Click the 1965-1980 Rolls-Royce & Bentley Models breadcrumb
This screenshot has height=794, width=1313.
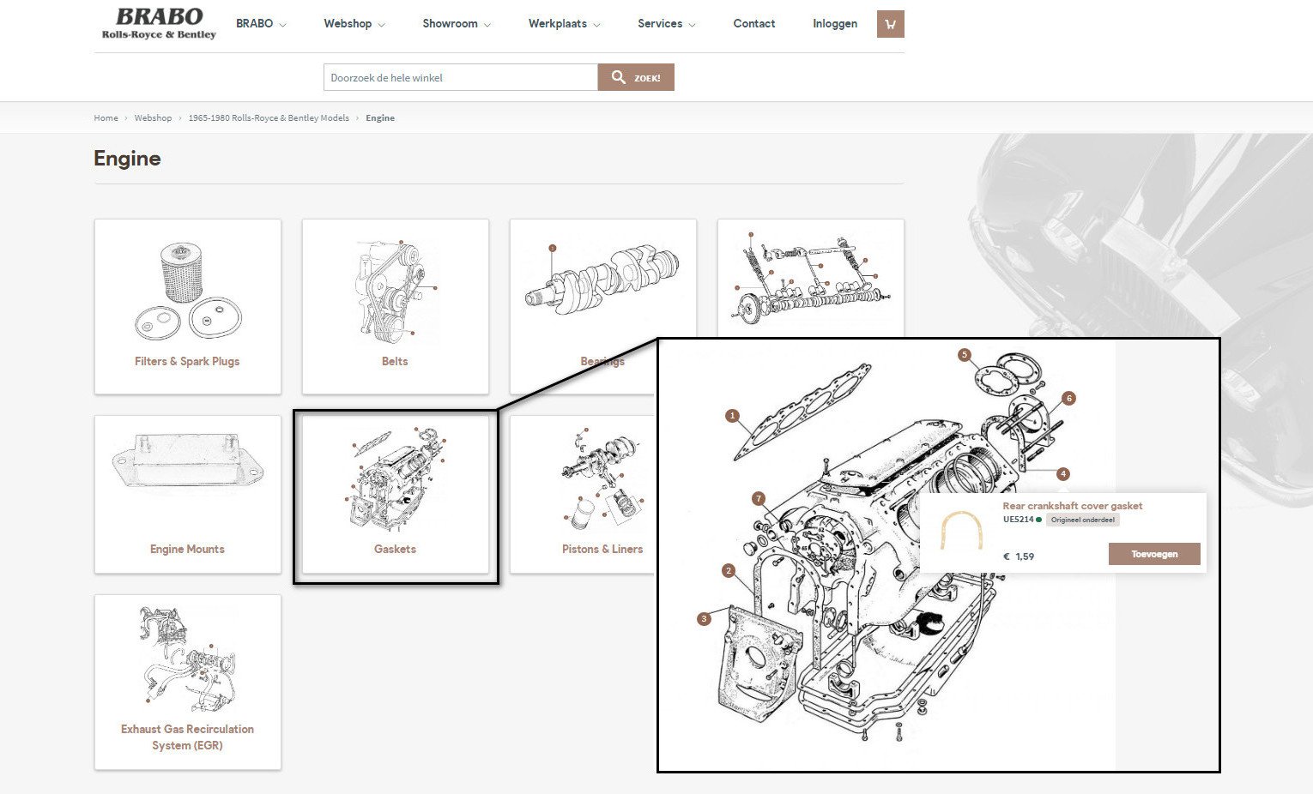[269, 118]
